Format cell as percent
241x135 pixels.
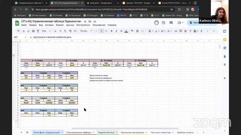(x=60, y=31)
